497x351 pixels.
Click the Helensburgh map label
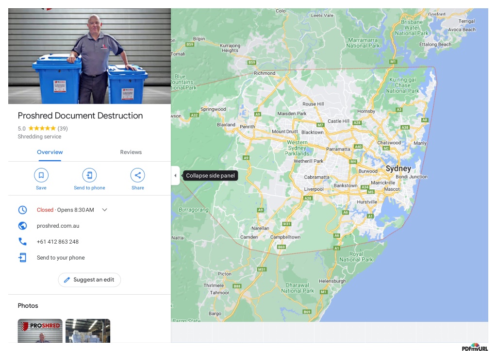(x=332, y=281)
